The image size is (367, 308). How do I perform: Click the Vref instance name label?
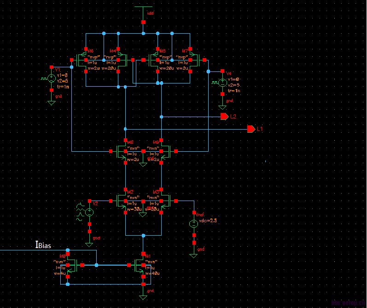(x=200, y=214)
